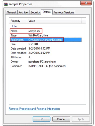Click the File group heading
The width and height of the screenshot is (95, 126).
coord(15,26)
